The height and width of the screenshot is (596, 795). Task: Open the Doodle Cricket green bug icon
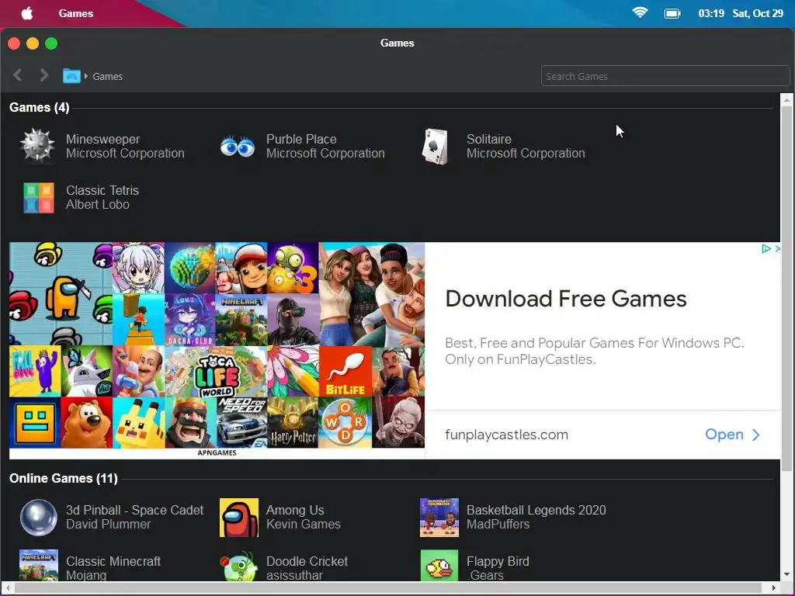point(239,566)
